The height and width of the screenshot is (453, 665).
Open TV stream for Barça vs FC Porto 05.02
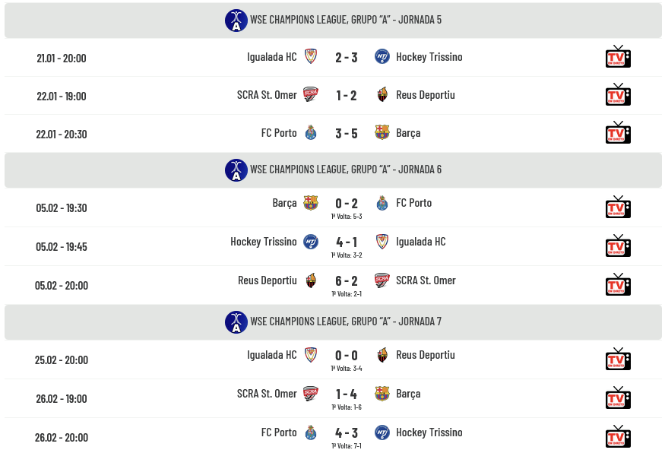(x=618, y=207)
